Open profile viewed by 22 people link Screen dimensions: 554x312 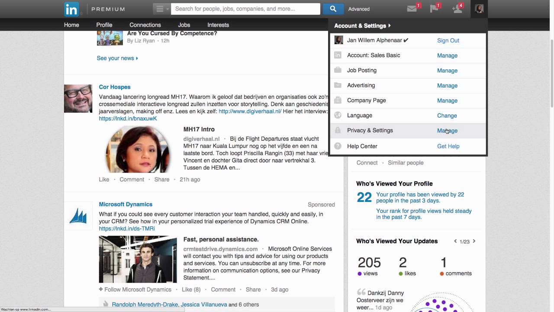[420, 198]
